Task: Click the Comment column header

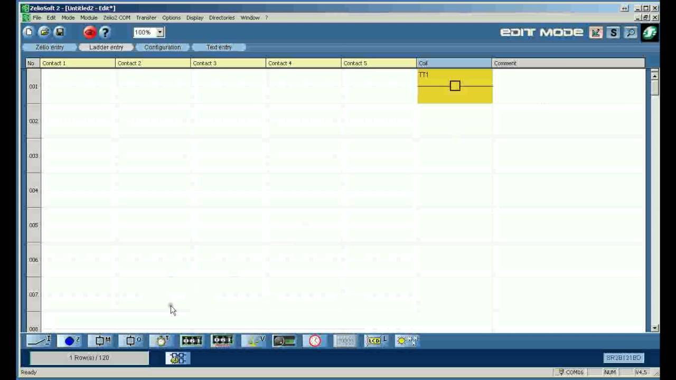Action: tap(568, 63)
